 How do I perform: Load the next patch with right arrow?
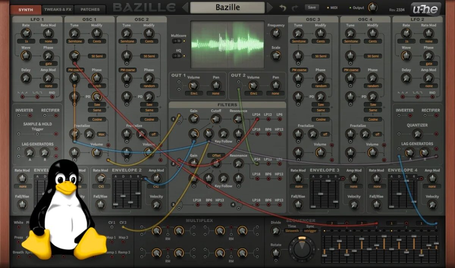pyautogui.click(x=270, y=8)
